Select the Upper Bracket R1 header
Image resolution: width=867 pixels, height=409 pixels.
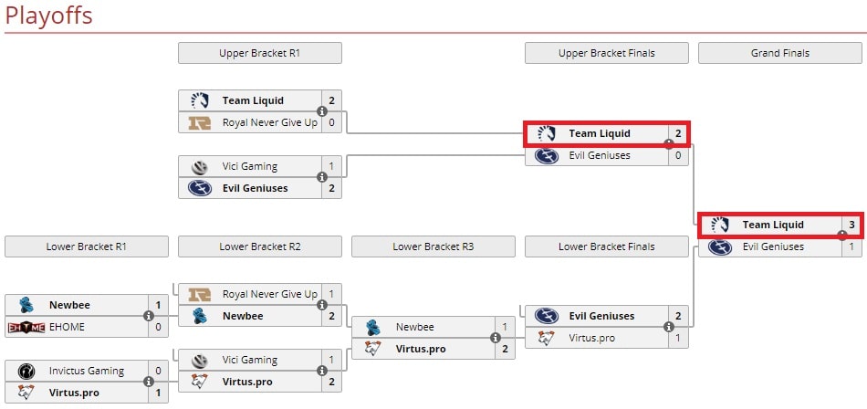point(260,53)
